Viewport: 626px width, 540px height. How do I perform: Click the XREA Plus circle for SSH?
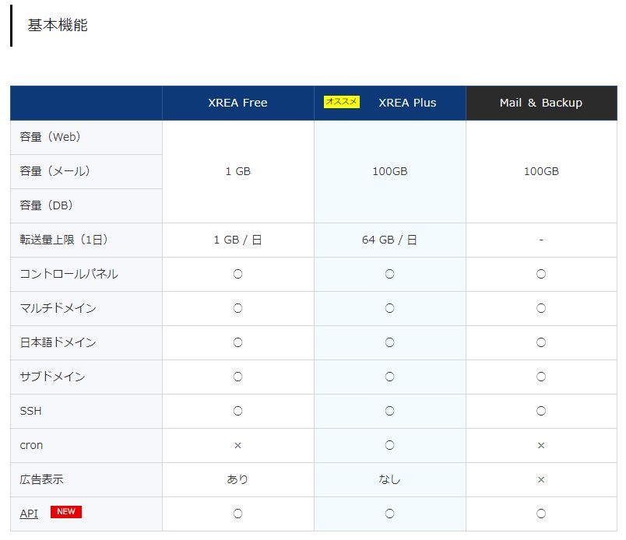[x=389, y=411]
